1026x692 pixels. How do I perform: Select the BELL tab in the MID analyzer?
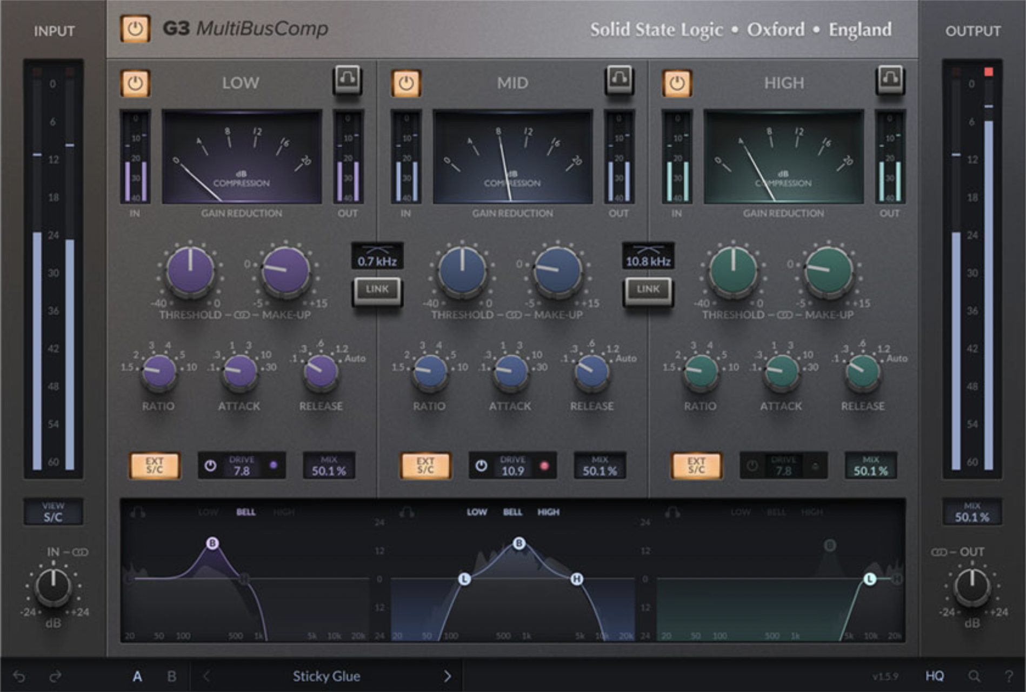pos(513,511)
